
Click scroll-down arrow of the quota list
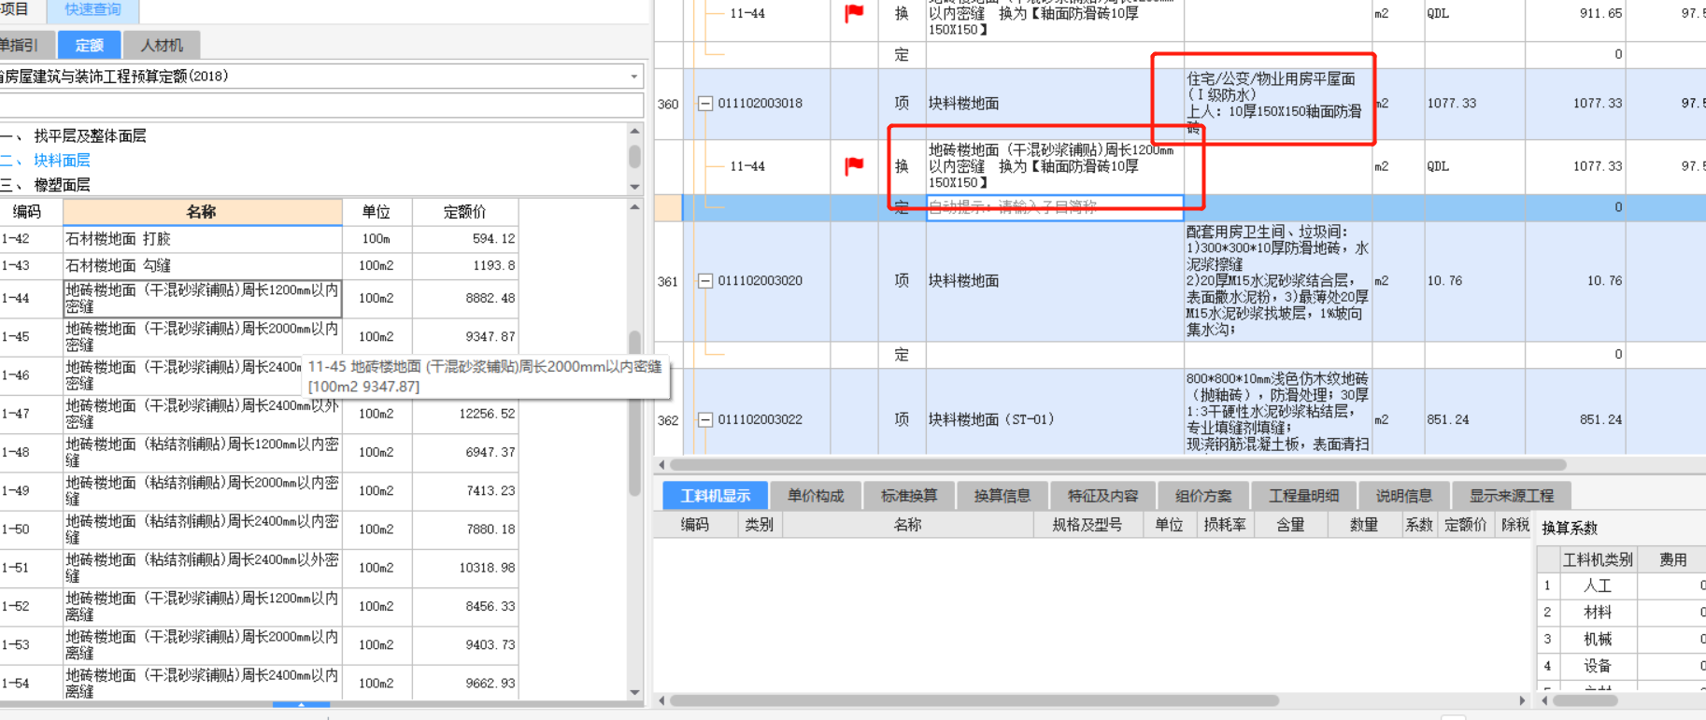click(635, 692)
